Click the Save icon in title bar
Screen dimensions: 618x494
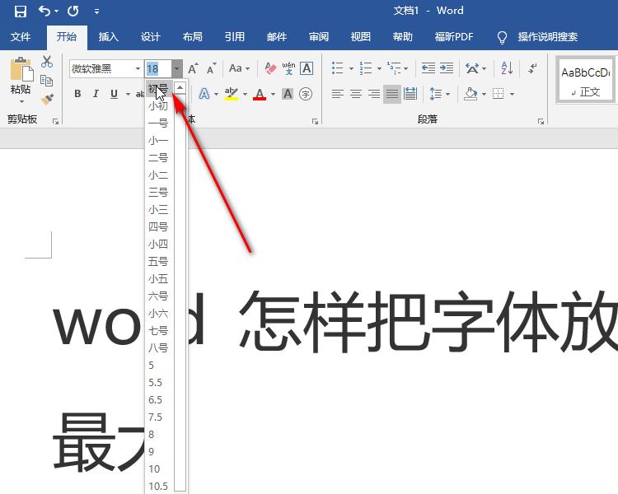pyautogui.click(x=20, y=11)
